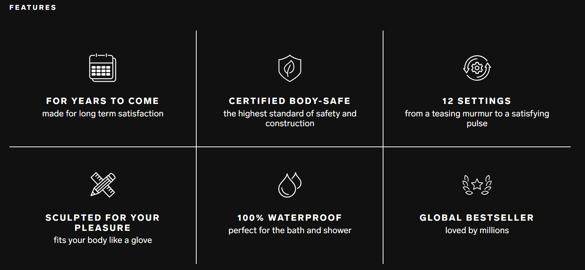
Task: Click 'perfect for the bath and shower' text
Action: [289, 230]
